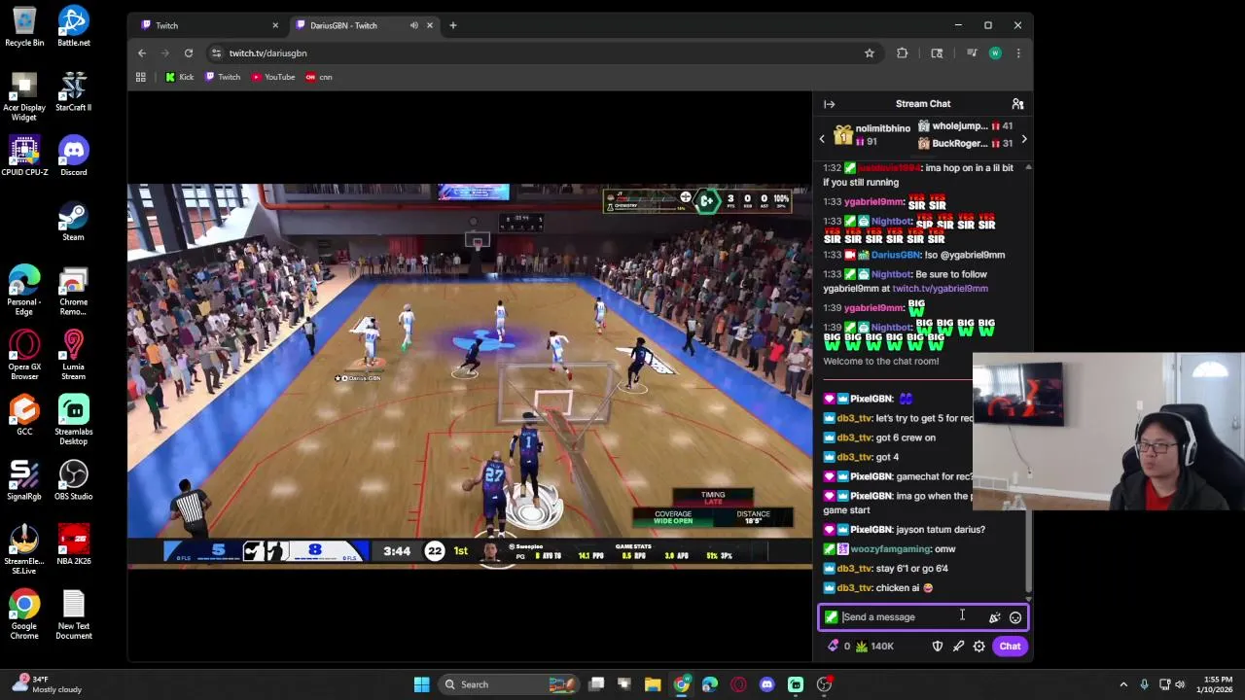Screen dimensions: 1245x700
Task: Open the Chrome three-dot menu
Action: (1018, 53)
